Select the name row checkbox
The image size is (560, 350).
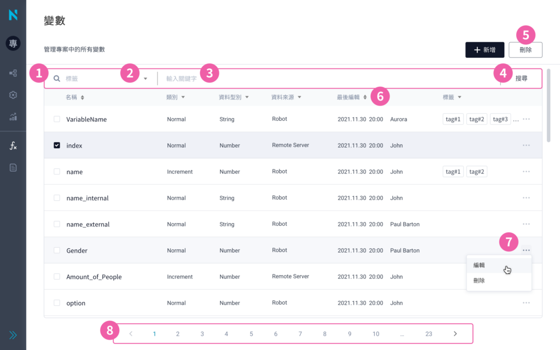[x=57, y=171]
